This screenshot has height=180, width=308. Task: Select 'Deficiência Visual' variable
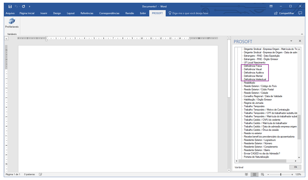click(253, 69)
